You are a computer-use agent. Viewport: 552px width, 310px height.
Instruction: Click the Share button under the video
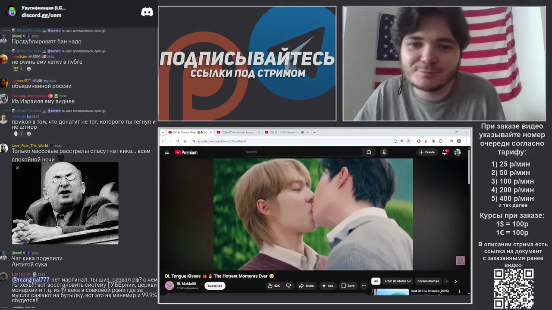(306, 285)
